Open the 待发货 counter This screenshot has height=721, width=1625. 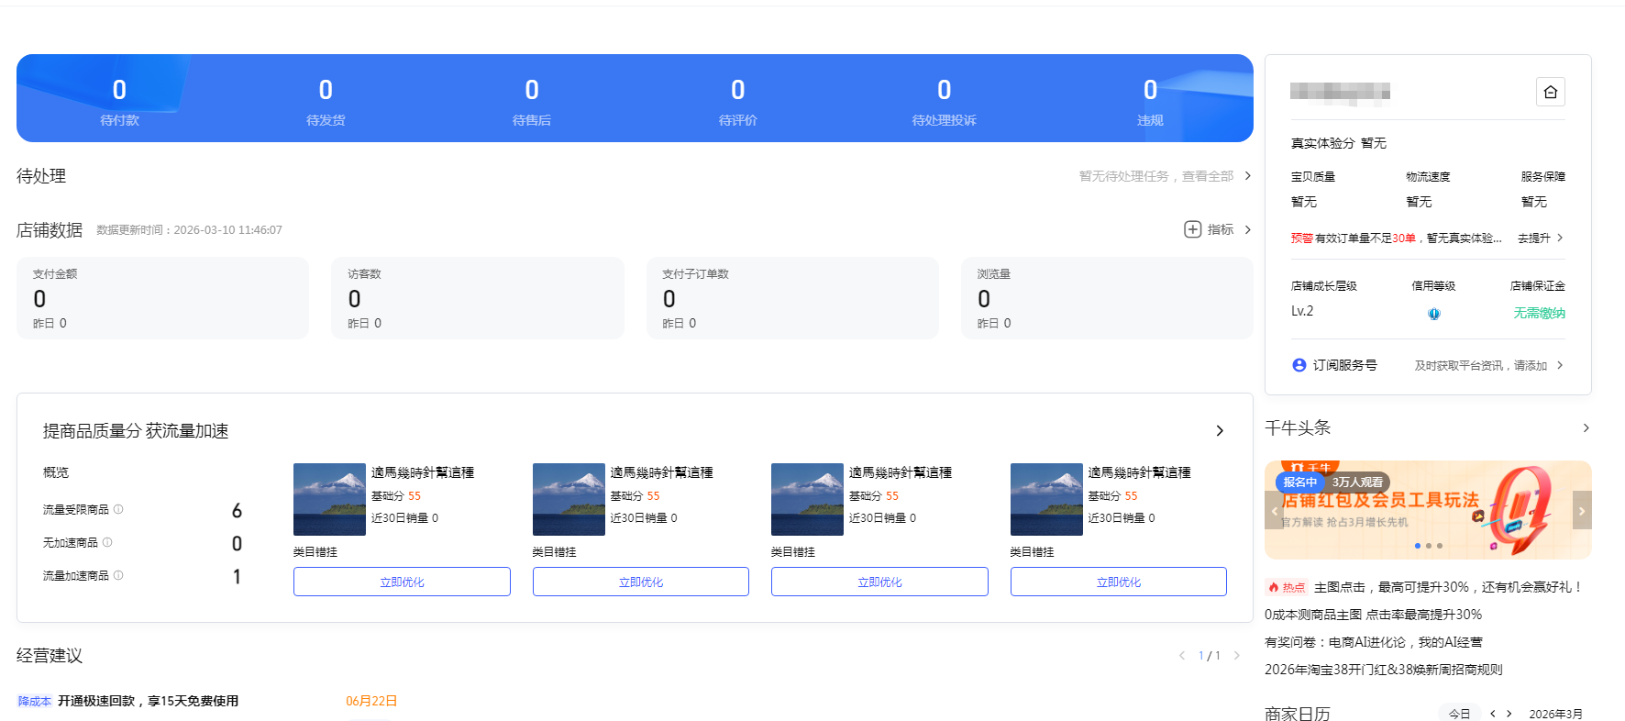point(326,101)
